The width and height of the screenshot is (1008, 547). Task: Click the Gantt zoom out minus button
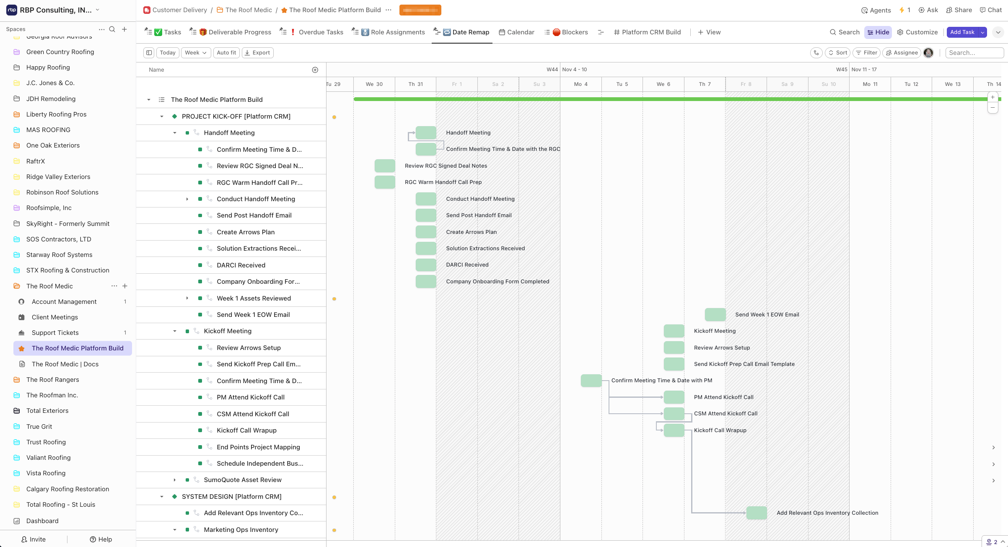click(992, 108)
